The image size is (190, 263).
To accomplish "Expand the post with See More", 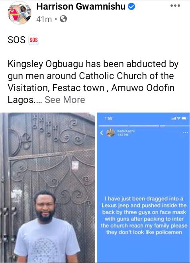I will pos(65,100).
